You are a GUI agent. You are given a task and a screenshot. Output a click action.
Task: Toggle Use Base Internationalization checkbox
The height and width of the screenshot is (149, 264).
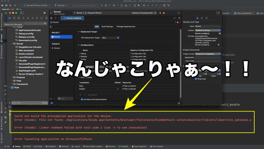(82, 99)
